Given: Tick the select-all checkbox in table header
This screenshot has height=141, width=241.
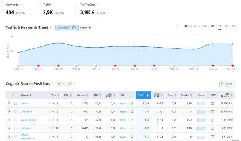Looking at the screenshot, I should pyautogui.click(x=16, y=95).
